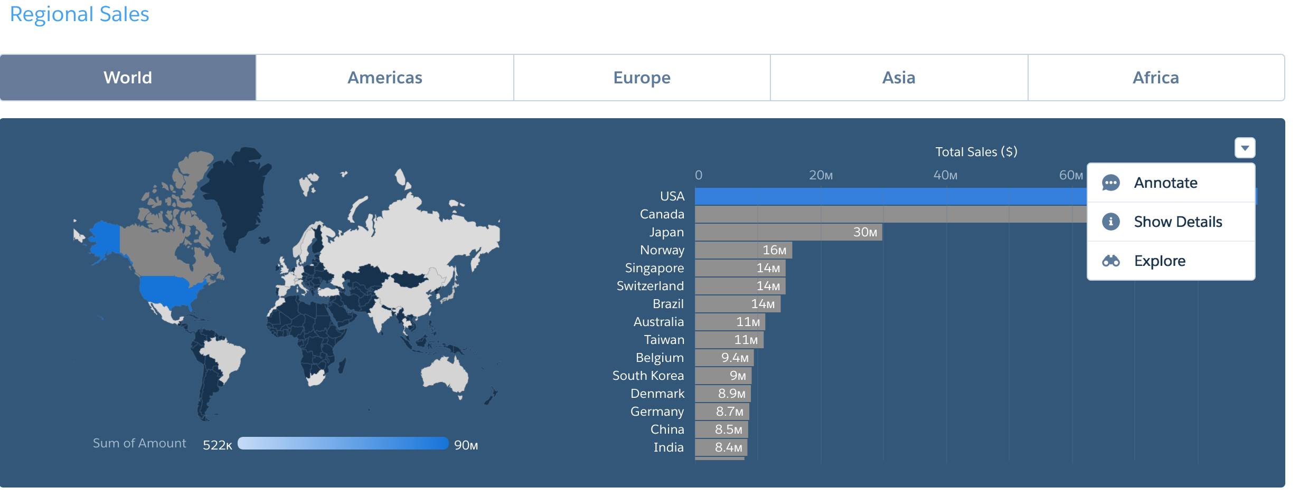Select Explore from the dropdown menu

click(1160, 260)
